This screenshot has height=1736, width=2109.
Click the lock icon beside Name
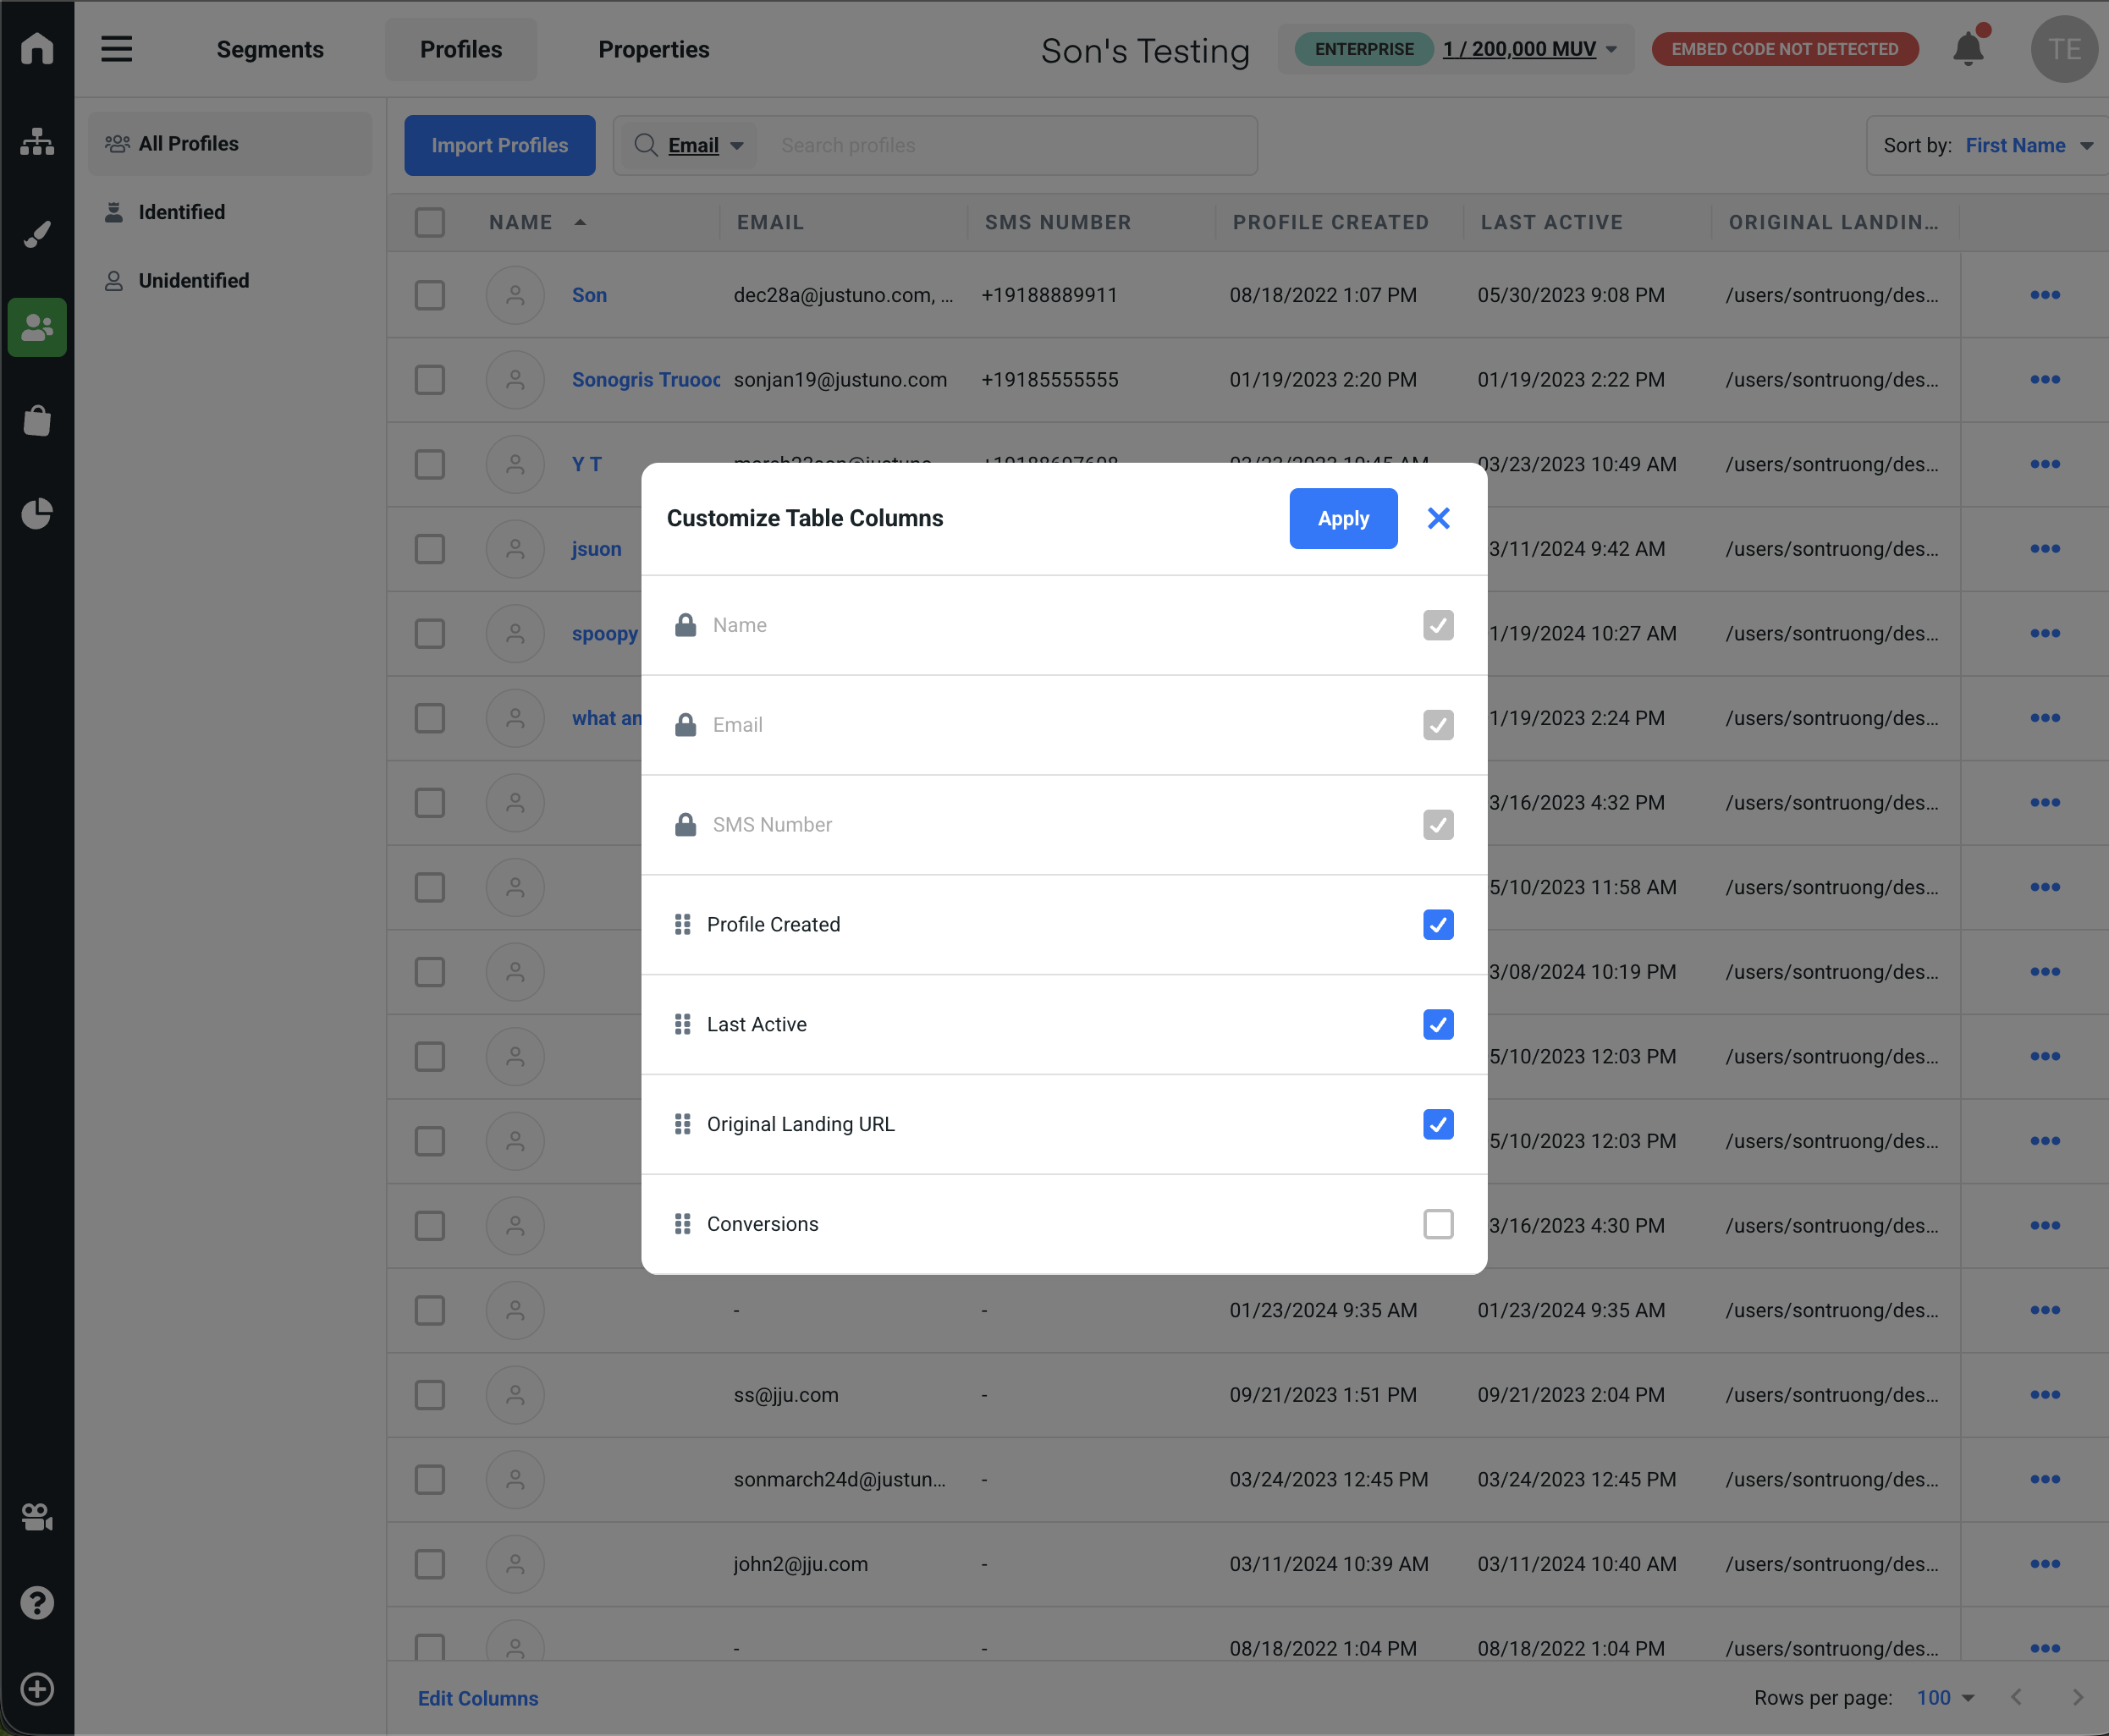[x=686, y=625]
